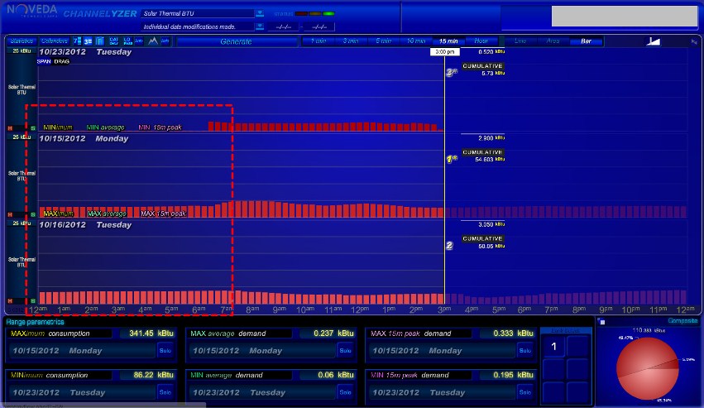Select 15 min interval
704x408 pixels.
pos(448,41)
